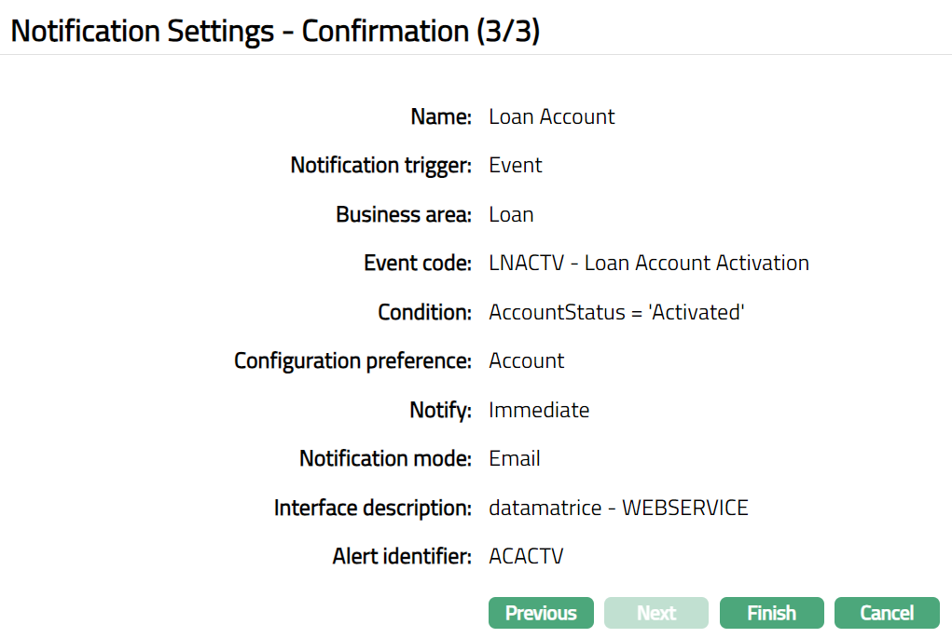
Task: Click the AccountStatus = 'Activated' condition text
Action: pyautogui.click(x=616, y=312)
